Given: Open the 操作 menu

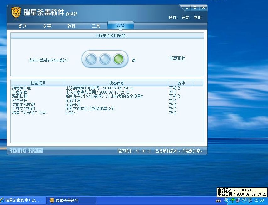Looking at the screenshot, I should coord(172,18).
